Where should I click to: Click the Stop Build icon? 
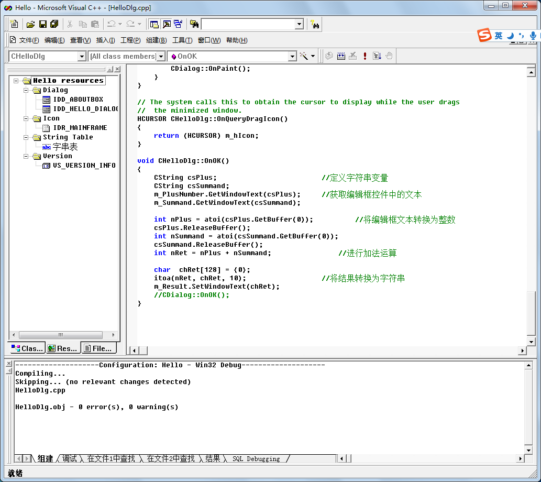tap(352, 56)
